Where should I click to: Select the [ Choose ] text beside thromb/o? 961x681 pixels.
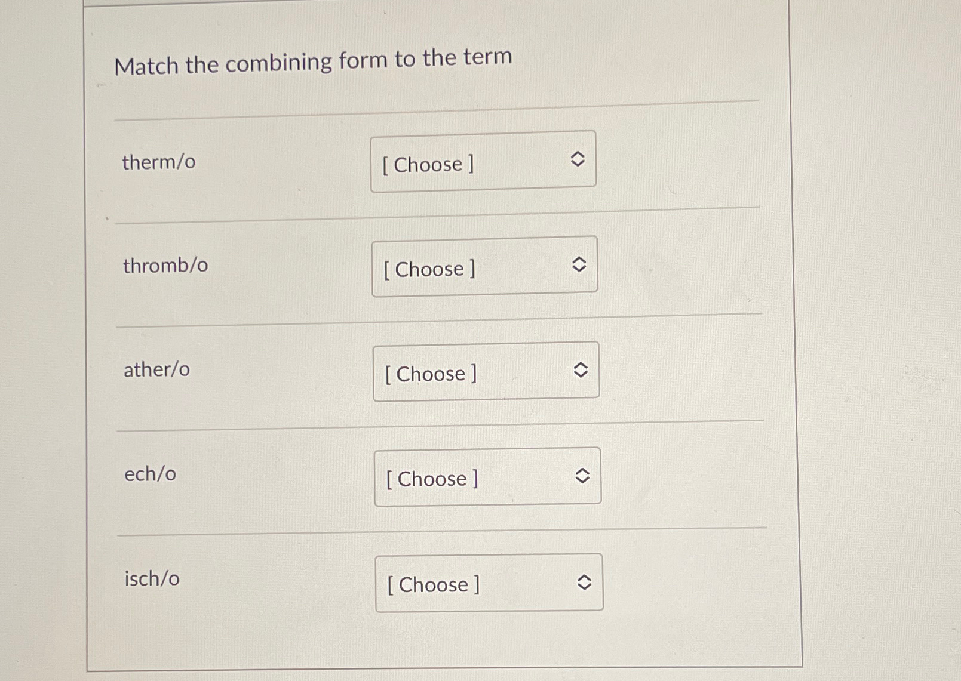(428, 269)
